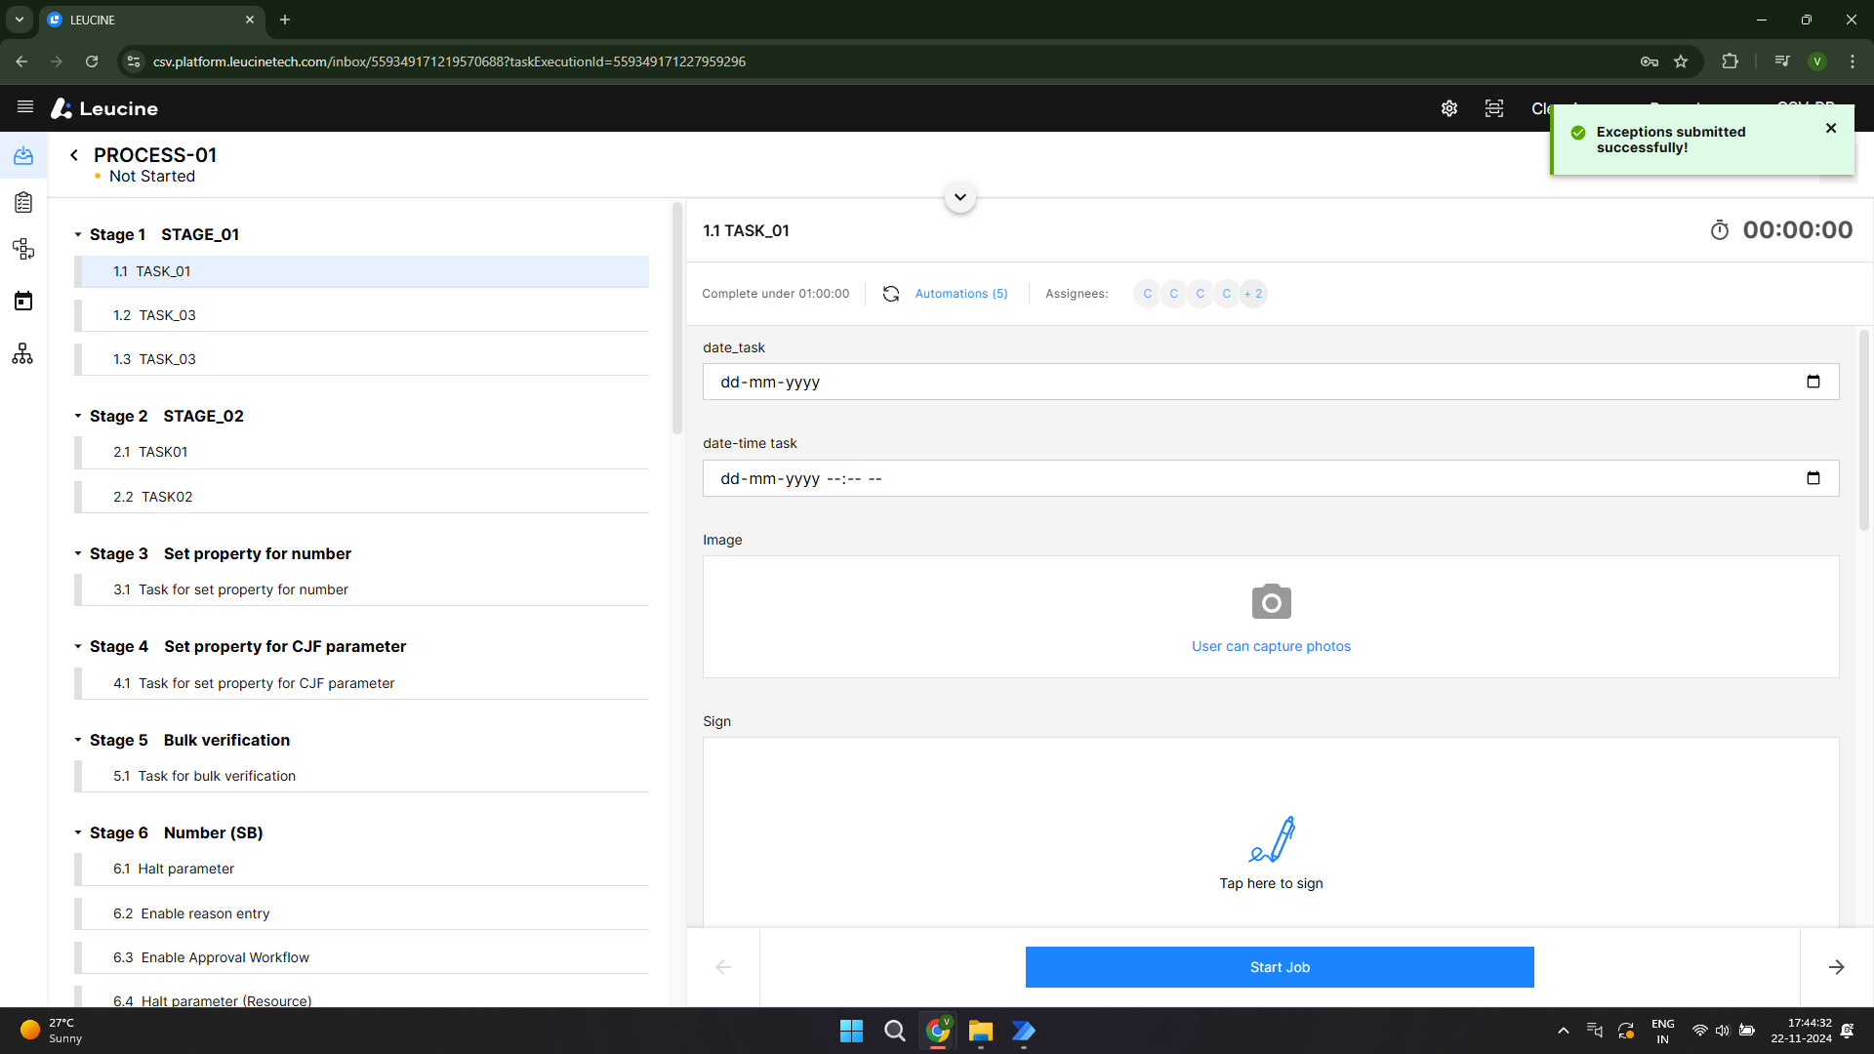Viewport: 1874px width, 1054px height.
Task: Go back from PROCESS-01
Action: (74, 155)
